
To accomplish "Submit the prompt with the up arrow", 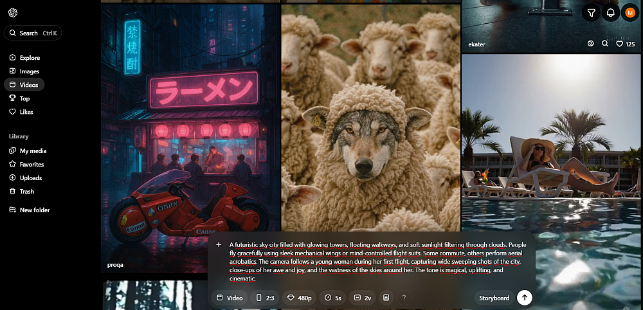I will click(525, 298).
